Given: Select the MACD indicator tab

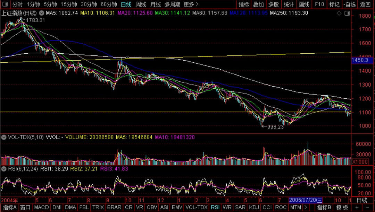Looking at the screenshot, I should pyautogui.click(x=41, y=207).
